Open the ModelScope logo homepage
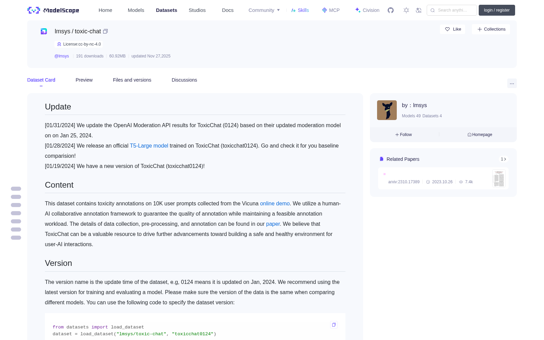The width and height of the screenshot is (544, 340). point(53,10)
